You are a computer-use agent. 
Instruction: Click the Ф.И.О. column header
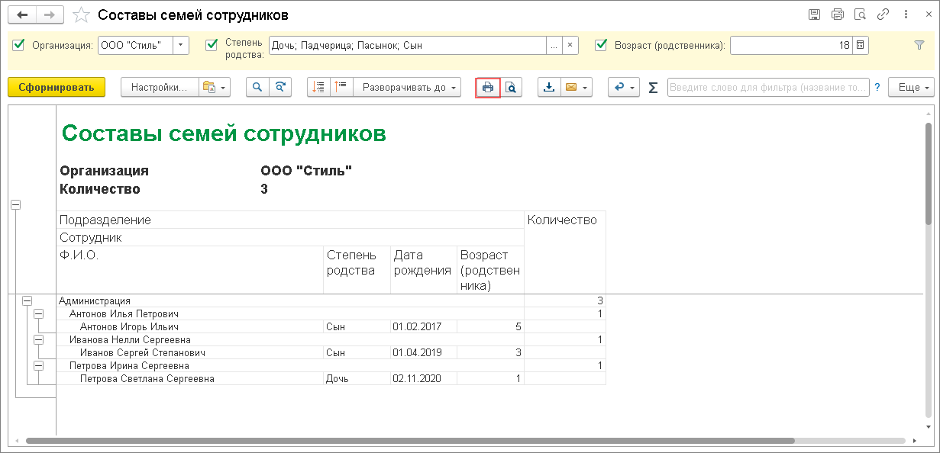pyautogui.click(x=190, y=270)
